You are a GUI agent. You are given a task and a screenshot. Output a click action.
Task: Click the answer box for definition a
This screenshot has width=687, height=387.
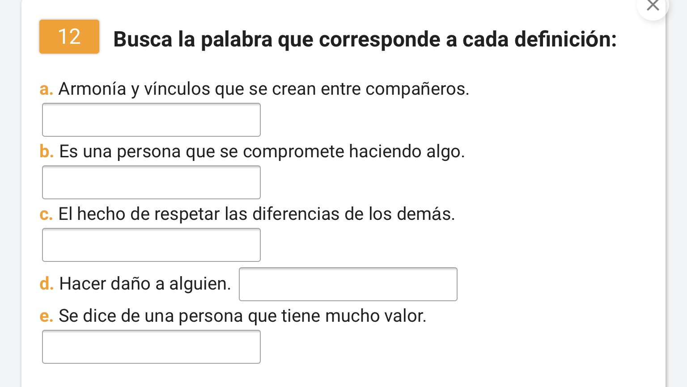pyautogui.click(x=151, y=120)
